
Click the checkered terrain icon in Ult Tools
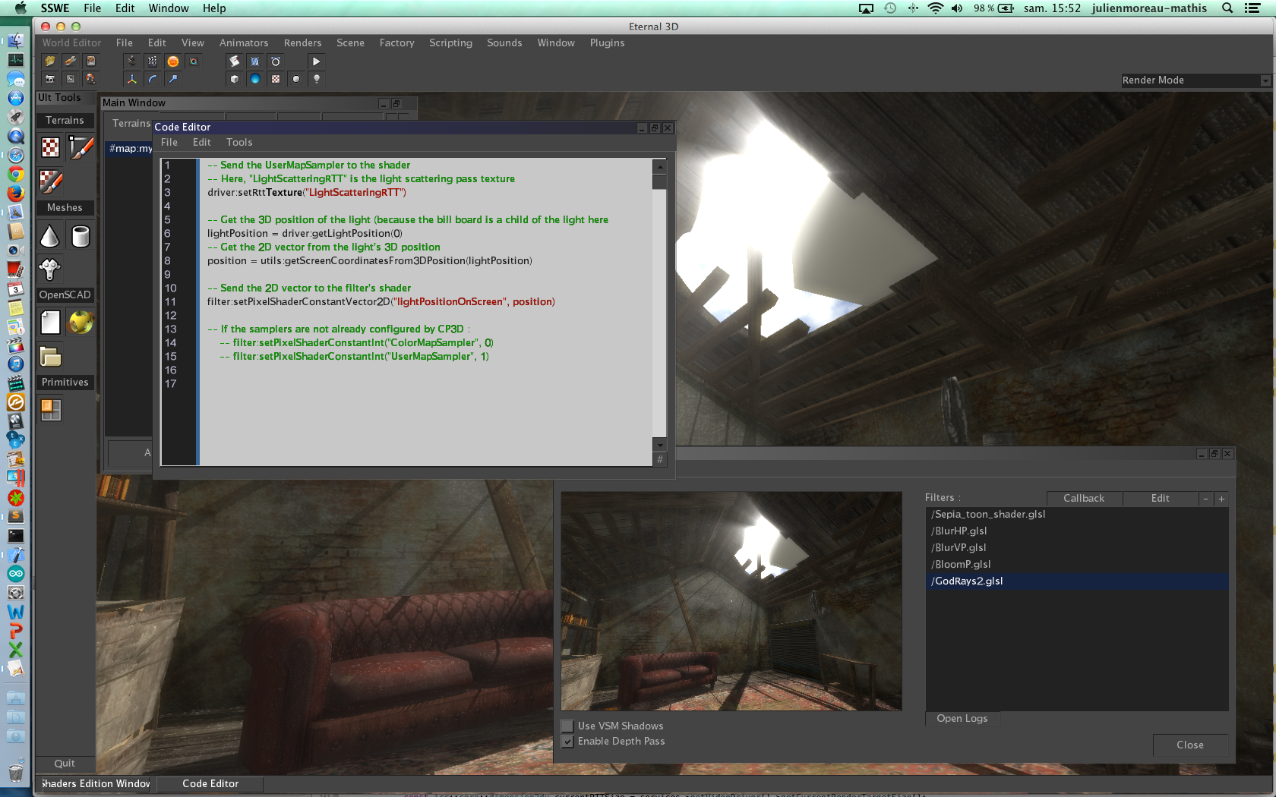[51, 147]
